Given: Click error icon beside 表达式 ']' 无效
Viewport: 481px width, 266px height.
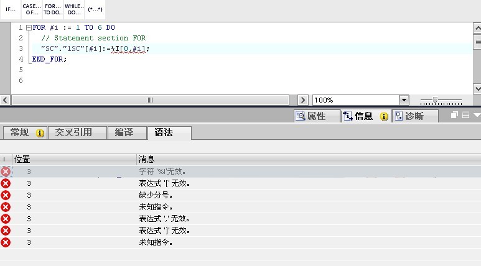Looking at the screenshot, I should [x=6, y=231].
